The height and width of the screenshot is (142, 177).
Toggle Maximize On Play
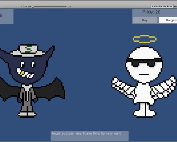click(162, 6)
